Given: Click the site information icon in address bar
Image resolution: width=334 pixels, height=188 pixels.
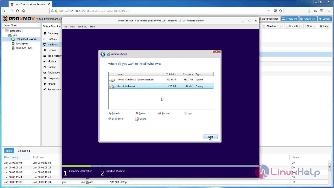Looking at the screenshot, I should coord(52,11).
